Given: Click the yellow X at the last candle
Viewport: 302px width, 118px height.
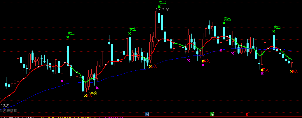Looking at the screenshot, I should coord(291,72).
